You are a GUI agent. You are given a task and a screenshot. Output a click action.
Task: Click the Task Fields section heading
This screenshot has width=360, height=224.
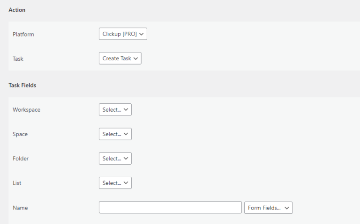click(22, 85)
